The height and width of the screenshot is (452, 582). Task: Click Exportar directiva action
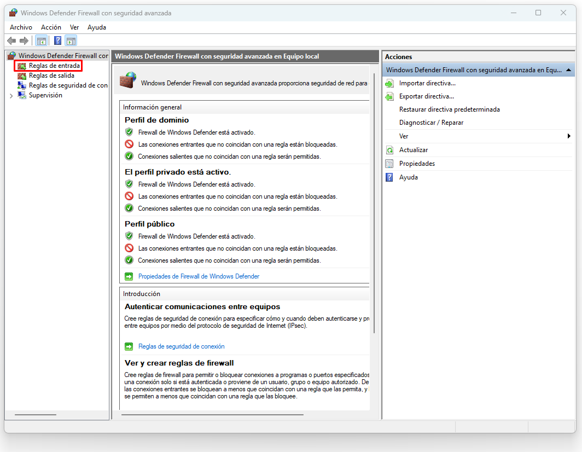click(427, 96)
